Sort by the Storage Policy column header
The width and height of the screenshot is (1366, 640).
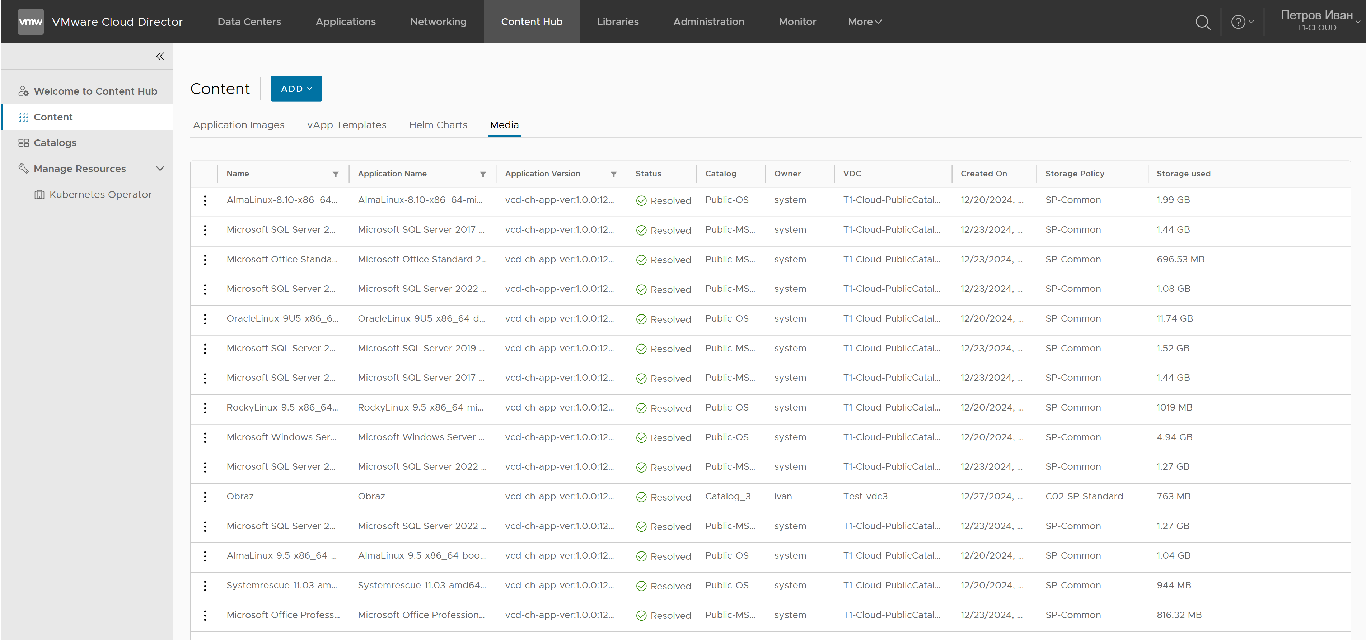click(1075, 174)
